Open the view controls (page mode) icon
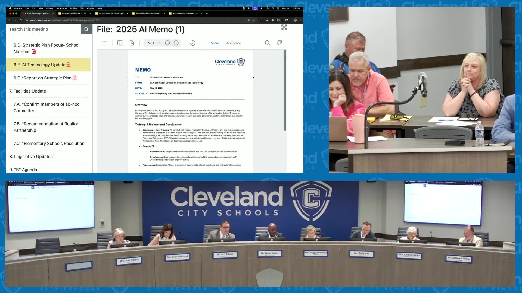 point(132,43)
